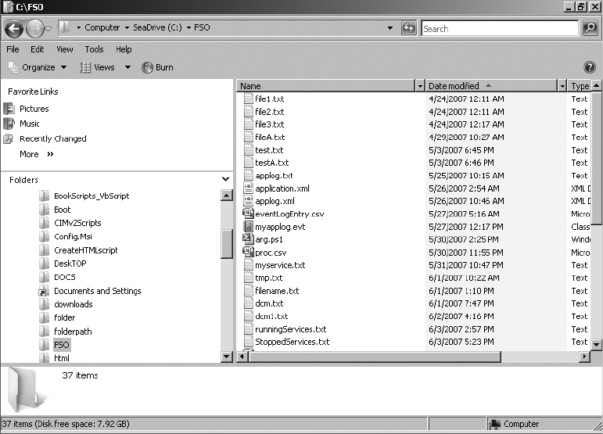Click the folder tree scroll down arrow
The width and height of the screenshot is (603, 434).
click(227, 357)
